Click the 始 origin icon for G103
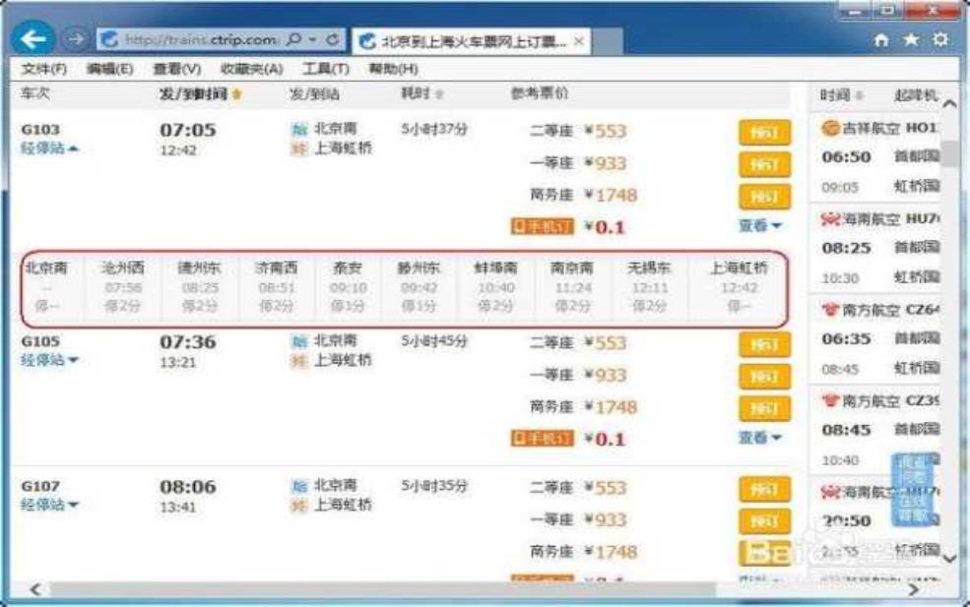The image size is (970, 607). point(299,129)
